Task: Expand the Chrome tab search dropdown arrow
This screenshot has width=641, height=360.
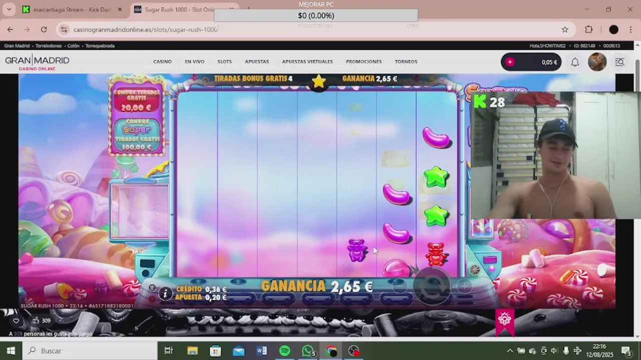Action: pyautogui.click(x=9, y=9)
